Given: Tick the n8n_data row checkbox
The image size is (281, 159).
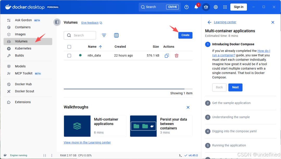Looking at the screenshot, I should point(69,56).
